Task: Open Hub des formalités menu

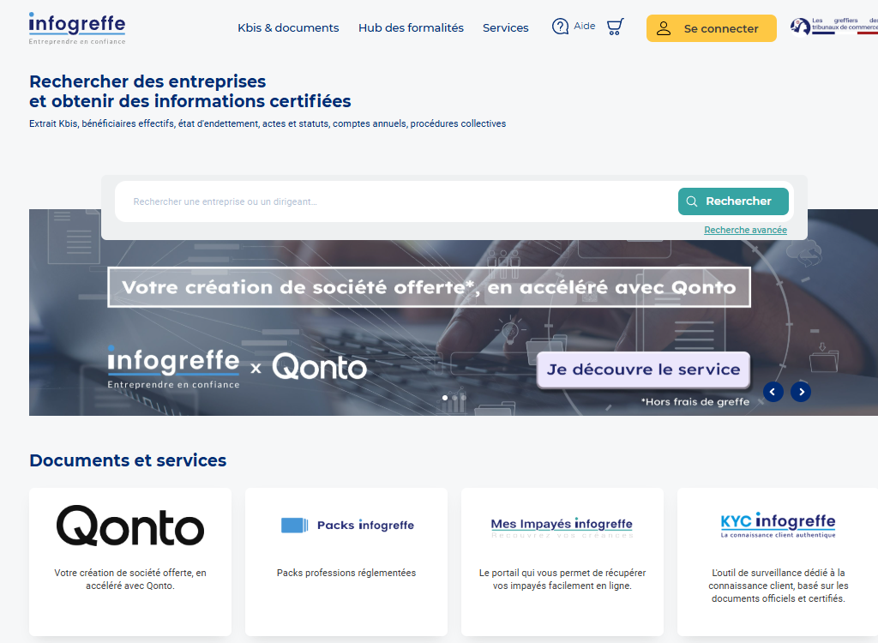Action: pos(411,27)
